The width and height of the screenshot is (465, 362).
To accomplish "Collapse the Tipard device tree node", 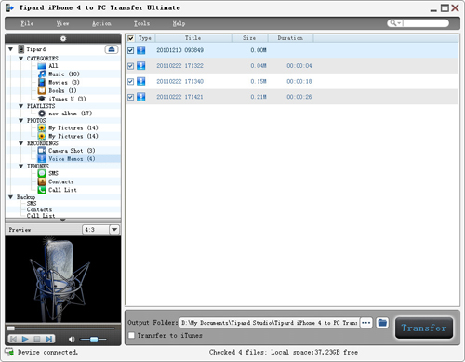I will (11, 49).
